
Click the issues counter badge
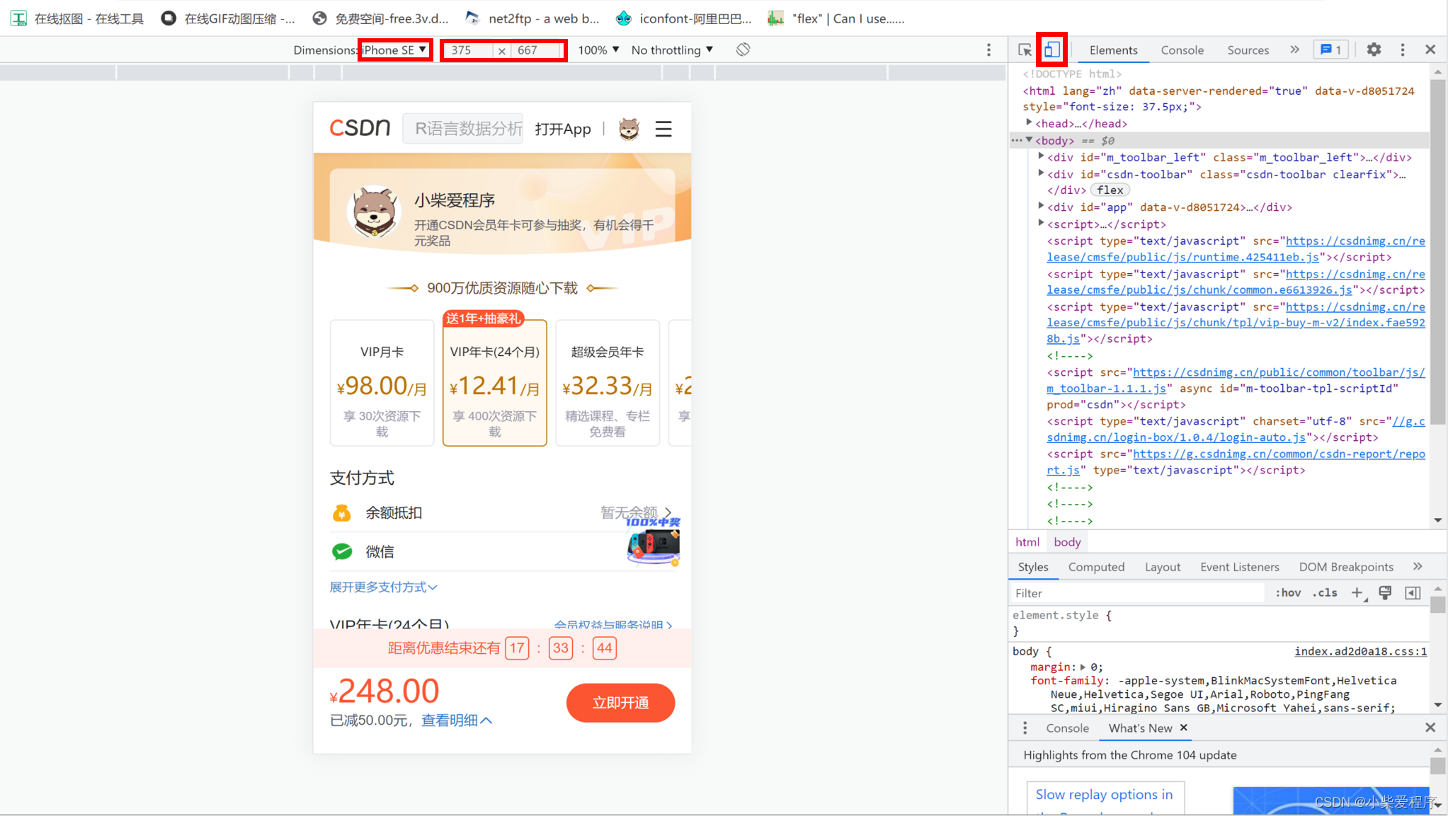coord(1331,50)
